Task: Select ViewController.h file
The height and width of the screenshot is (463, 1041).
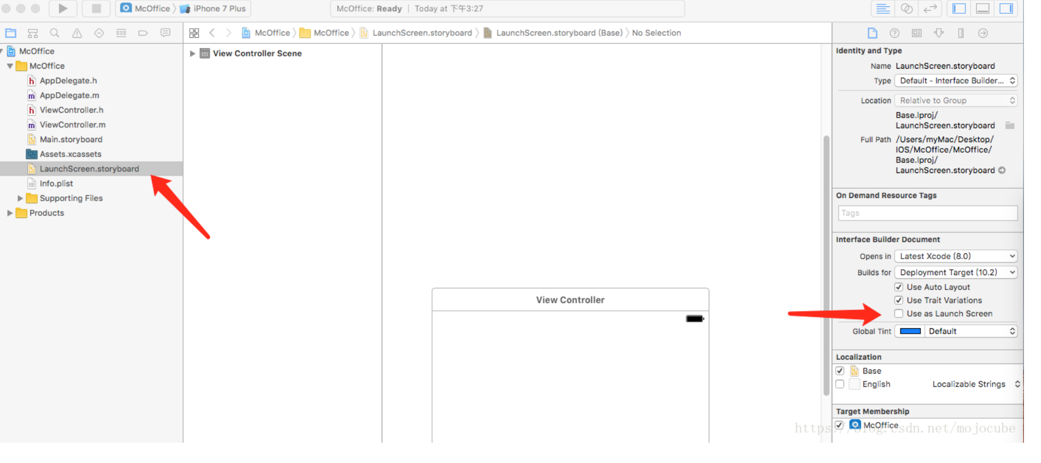Action: [x=71, y=110]
